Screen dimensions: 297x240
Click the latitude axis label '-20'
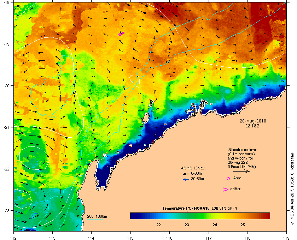6,86
